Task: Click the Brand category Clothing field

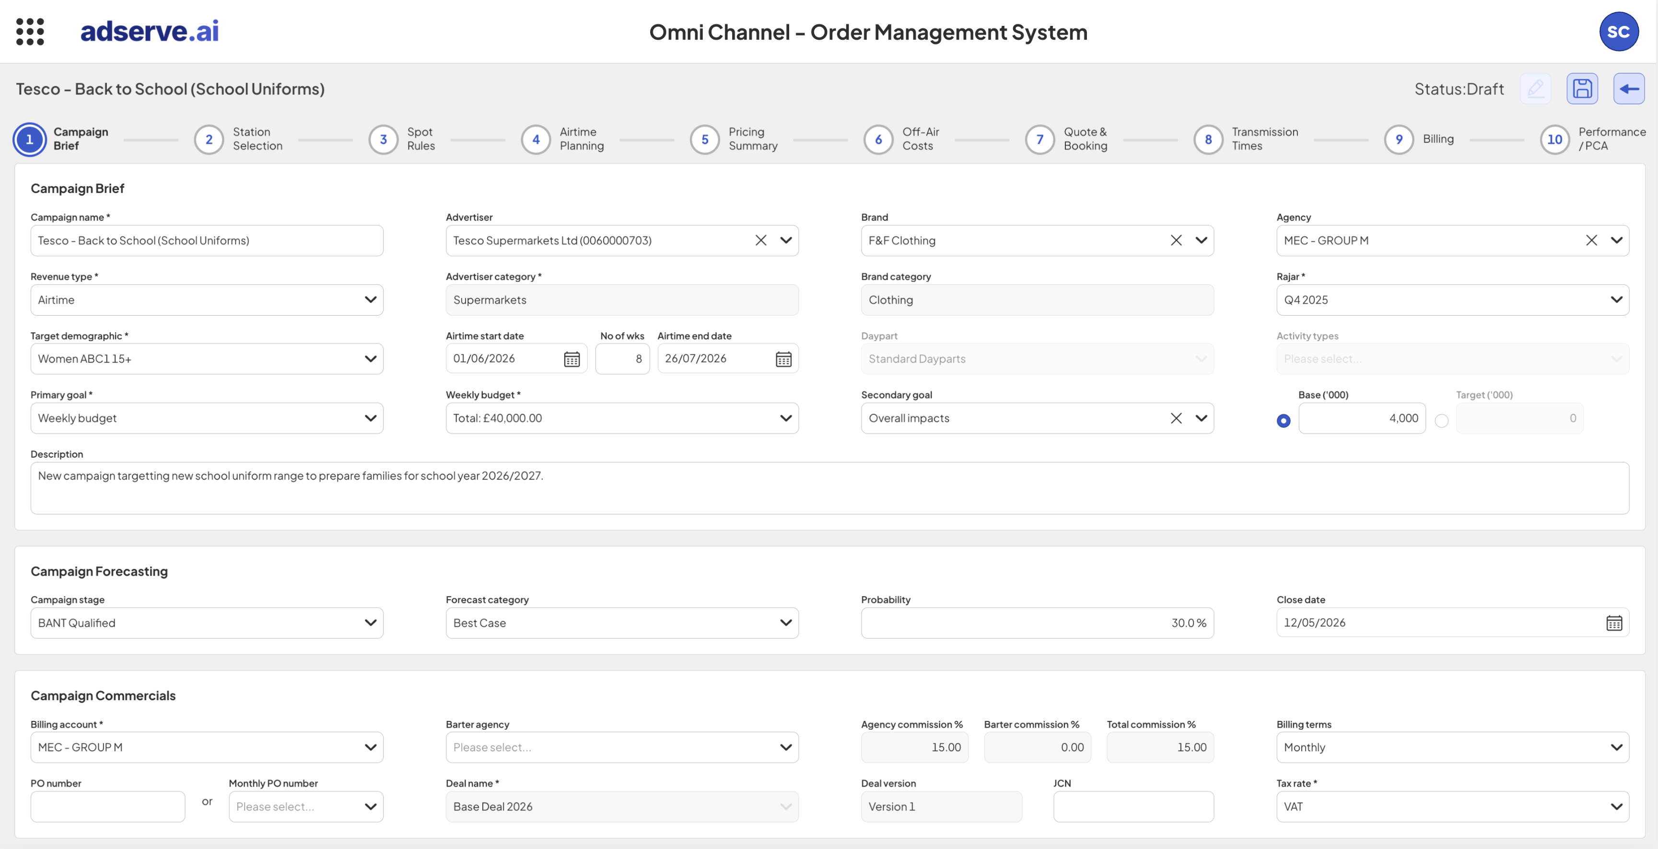Action: tap(1037, 299)
